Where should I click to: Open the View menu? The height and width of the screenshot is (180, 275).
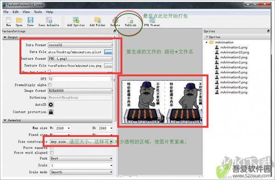coord(26,12)
